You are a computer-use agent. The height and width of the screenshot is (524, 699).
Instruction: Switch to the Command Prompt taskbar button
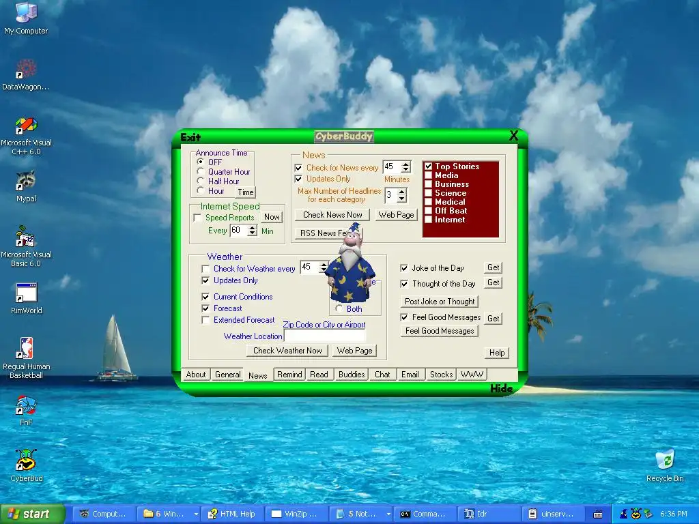(425, 514)
